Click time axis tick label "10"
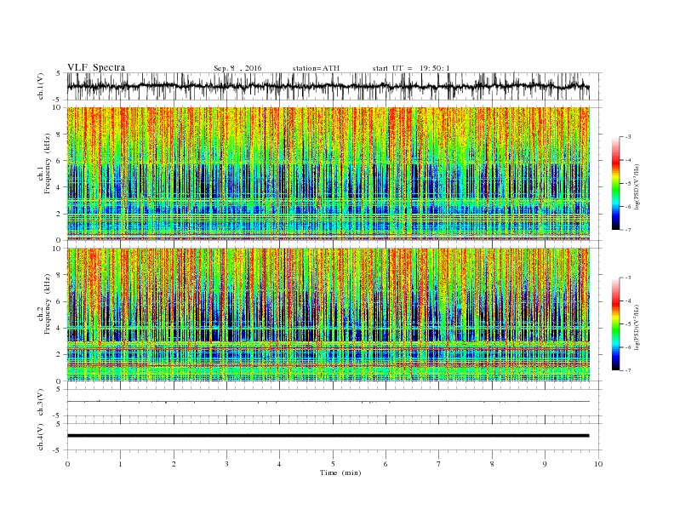This screenshot has height=521, width=674. 598,464
